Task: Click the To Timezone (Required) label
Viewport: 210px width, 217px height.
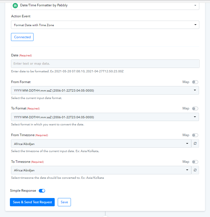Action: (27, 162)
